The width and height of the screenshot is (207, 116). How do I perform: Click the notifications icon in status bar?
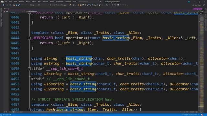point(202,115)
